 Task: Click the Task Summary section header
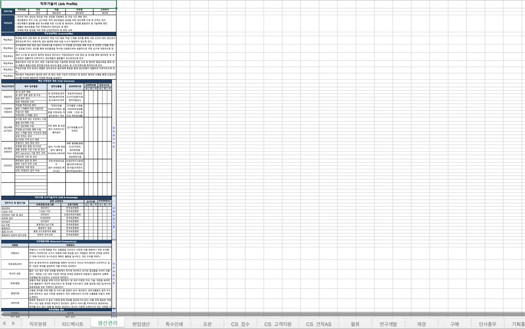[57, 81]
